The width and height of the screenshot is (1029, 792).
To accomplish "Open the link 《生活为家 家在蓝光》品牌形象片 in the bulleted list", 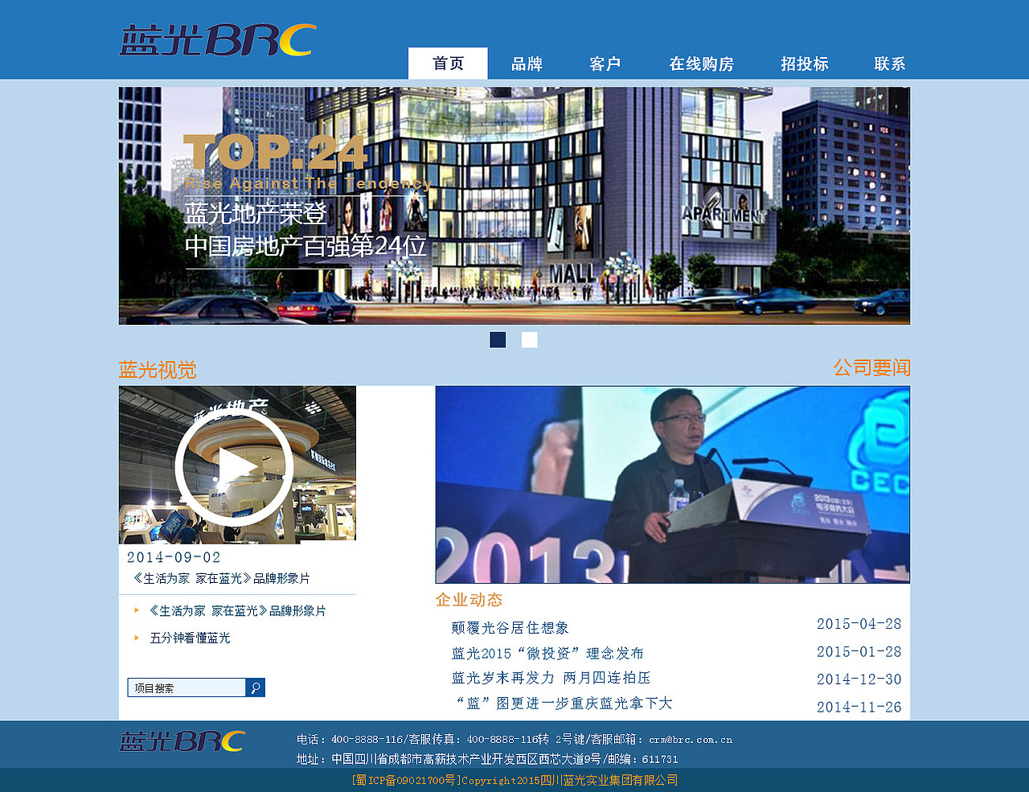I will pyautogui.click(x=237, y=611).
